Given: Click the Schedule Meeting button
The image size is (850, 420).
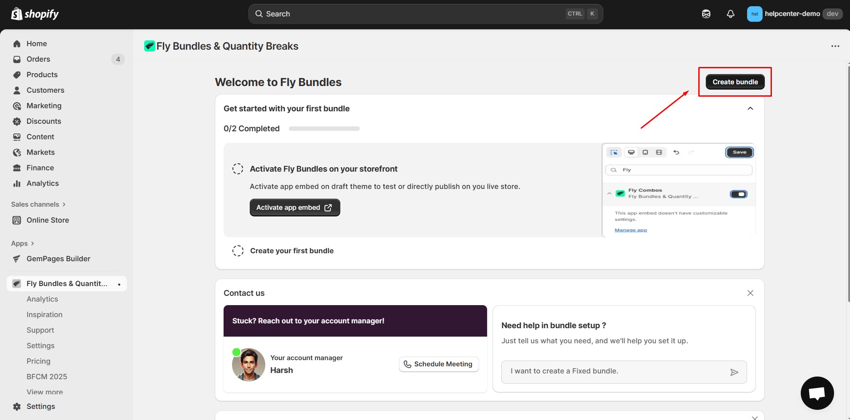Looking at the screenshot, I should [438, 364].
